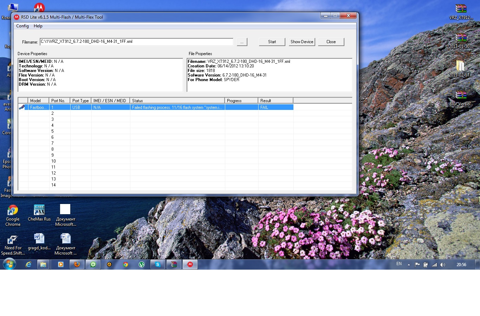This screenshot has height=316, width=480.
Task: Open uTorrent from the taskbar
Action: 142,264
